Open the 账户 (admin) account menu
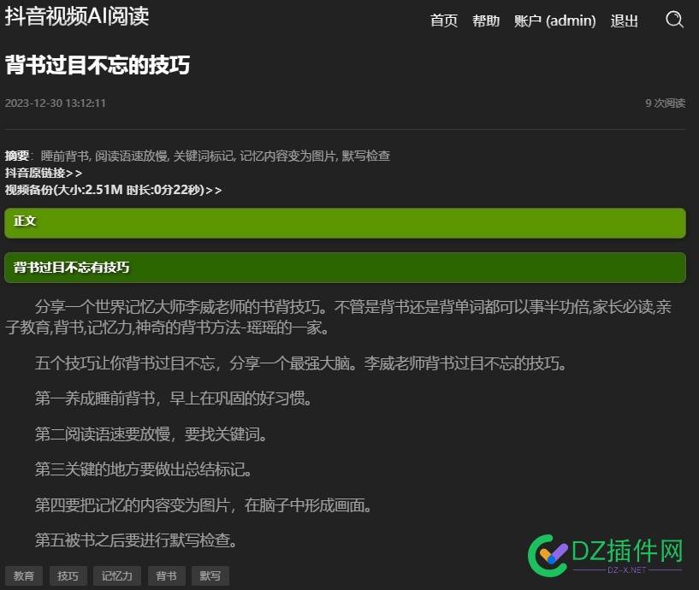 (x=554, y=21)
